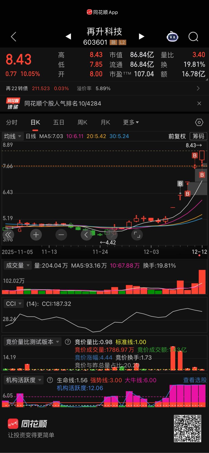Tap the CCI:187.32 reading

tap(56, 304)
